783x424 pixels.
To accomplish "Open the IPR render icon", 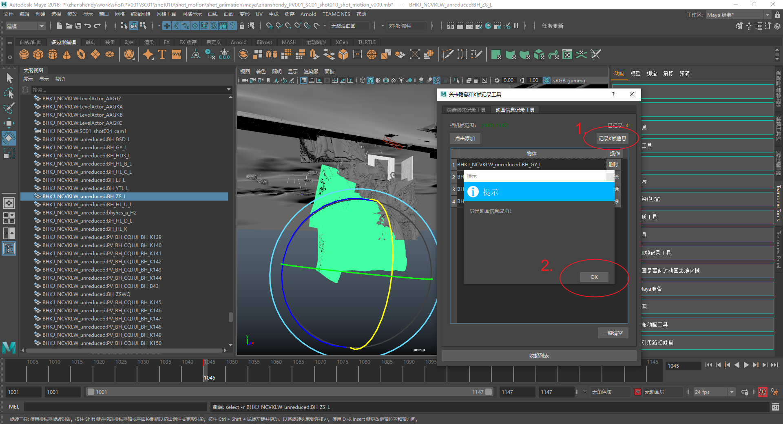I will point(469,26).
